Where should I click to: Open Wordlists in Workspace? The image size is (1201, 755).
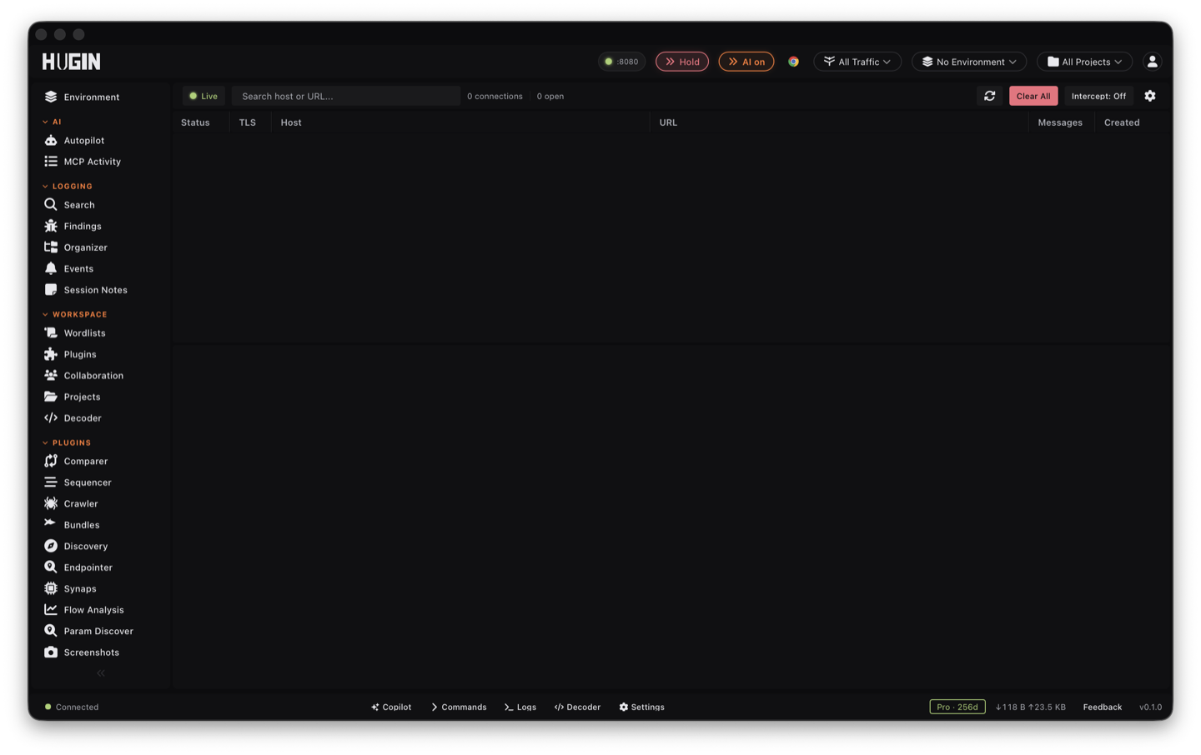tap(75, 332)
